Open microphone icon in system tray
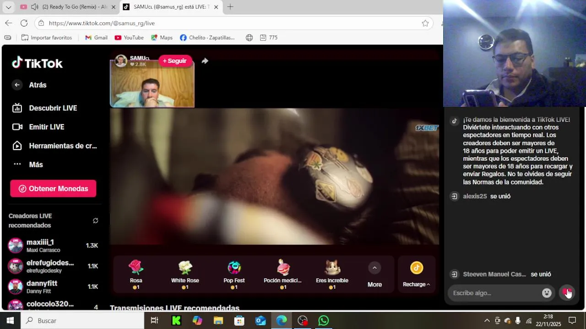Screen dimensions: 586x329 click(x=518, y=320)
